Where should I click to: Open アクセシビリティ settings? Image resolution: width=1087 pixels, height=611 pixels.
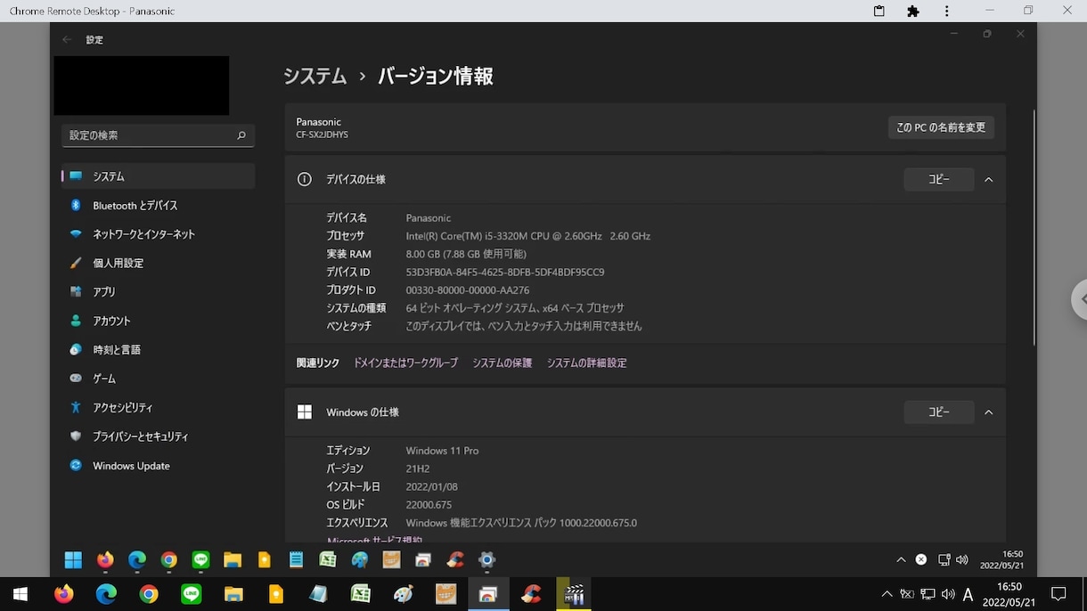coord(158,408)
